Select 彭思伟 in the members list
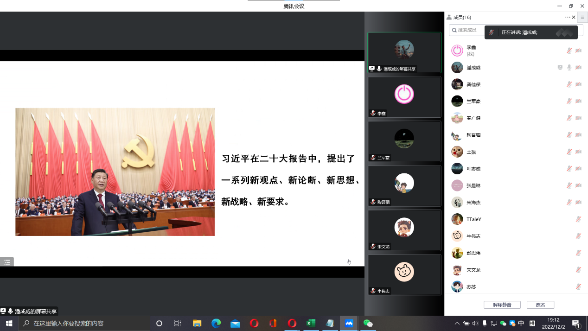The height and width of the screenshot is (331, 588). pos(473,253)
